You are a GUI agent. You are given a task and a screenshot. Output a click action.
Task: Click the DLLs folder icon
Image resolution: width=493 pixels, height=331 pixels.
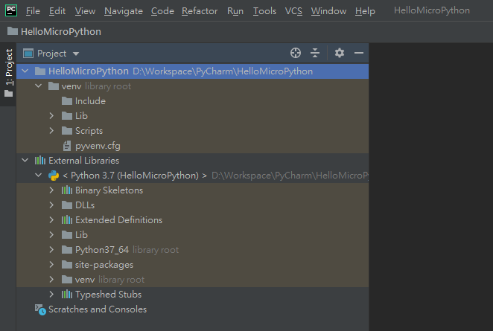[x=67, y=205]
